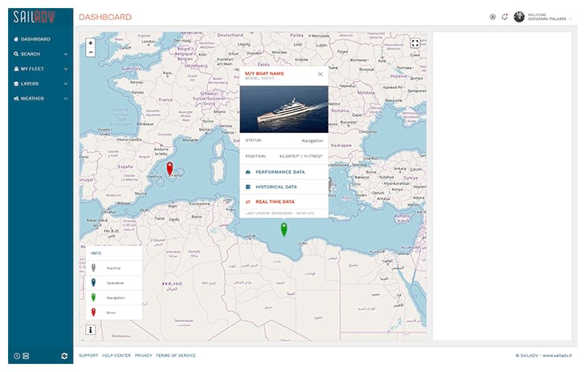
Task: Click the blue Operative legend marker
Action: click(x=94, y=283)
